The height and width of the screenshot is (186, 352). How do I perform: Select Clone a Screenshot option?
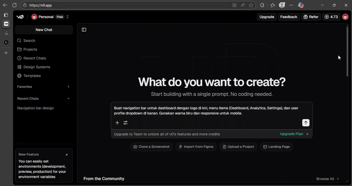coord(151,147)
